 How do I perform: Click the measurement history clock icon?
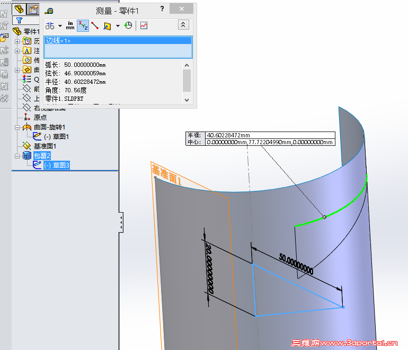coord(128,25)
